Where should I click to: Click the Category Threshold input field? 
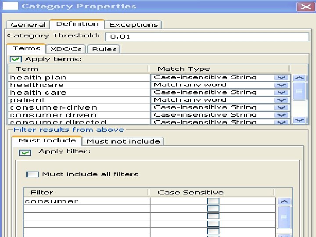pyautogui.click(x=207, y=37)
